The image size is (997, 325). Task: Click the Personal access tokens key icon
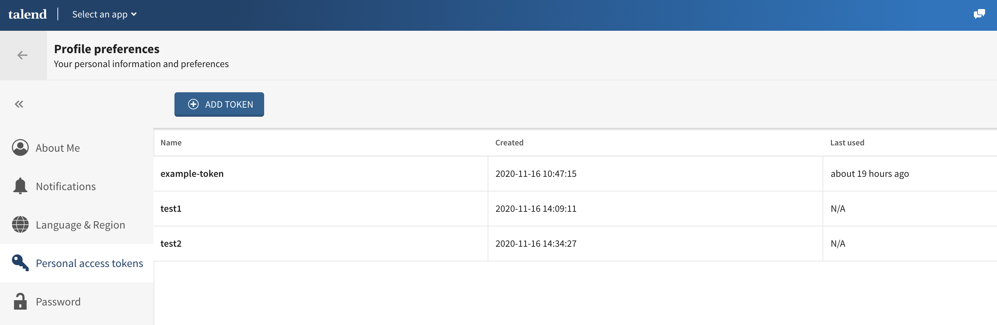click(x=20, y=263)
